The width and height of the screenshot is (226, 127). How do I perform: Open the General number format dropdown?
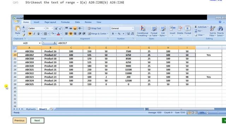pyautogui.click(x=133, y=28)
